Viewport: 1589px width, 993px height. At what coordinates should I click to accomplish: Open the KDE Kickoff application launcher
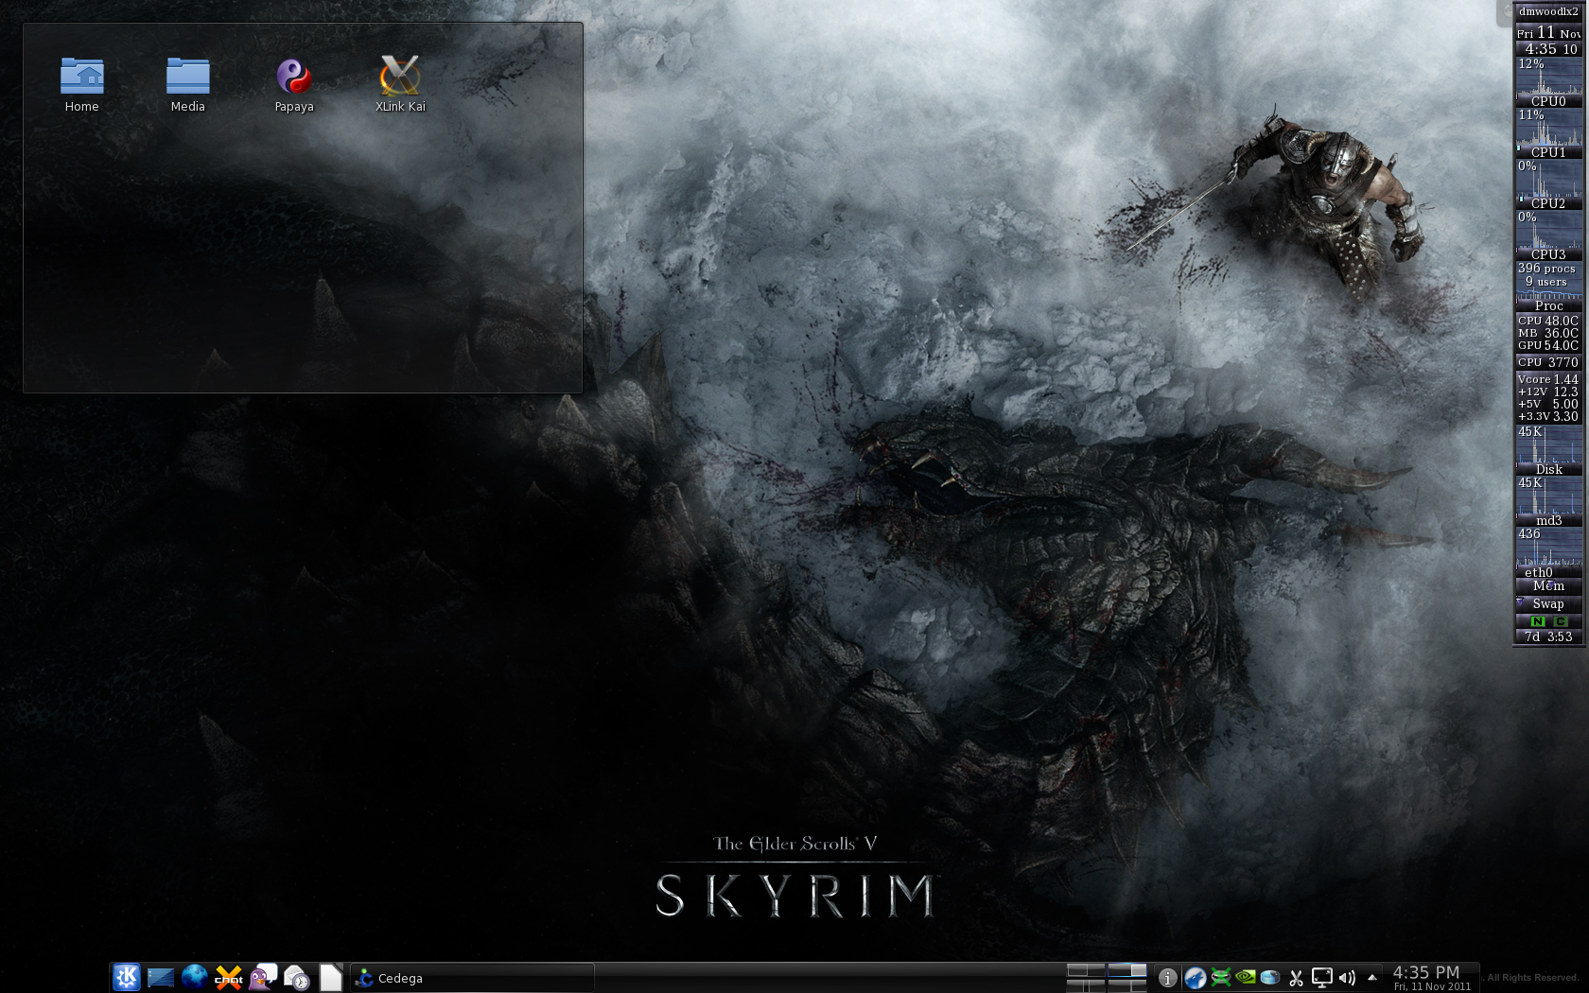click(127, 977)
